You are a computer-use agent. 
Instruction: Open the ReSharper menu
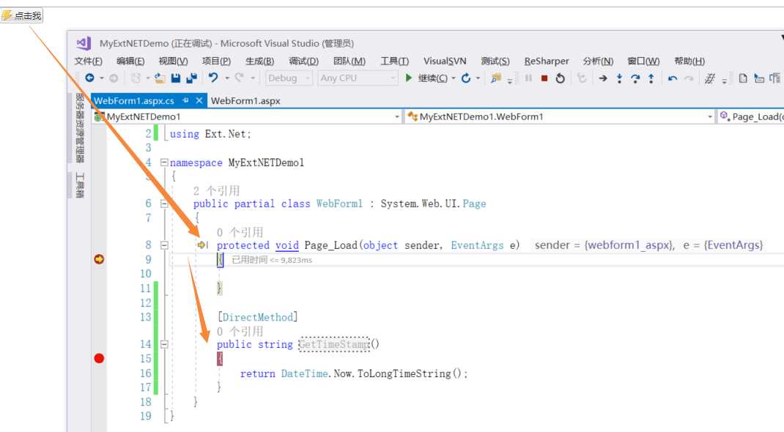click(x=547, y=61)
